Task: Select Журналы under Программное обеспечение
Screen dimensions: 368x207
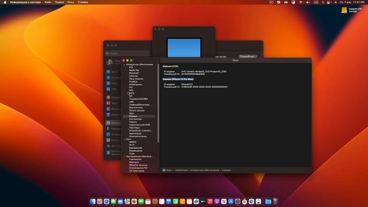Action: coord(134,162)
